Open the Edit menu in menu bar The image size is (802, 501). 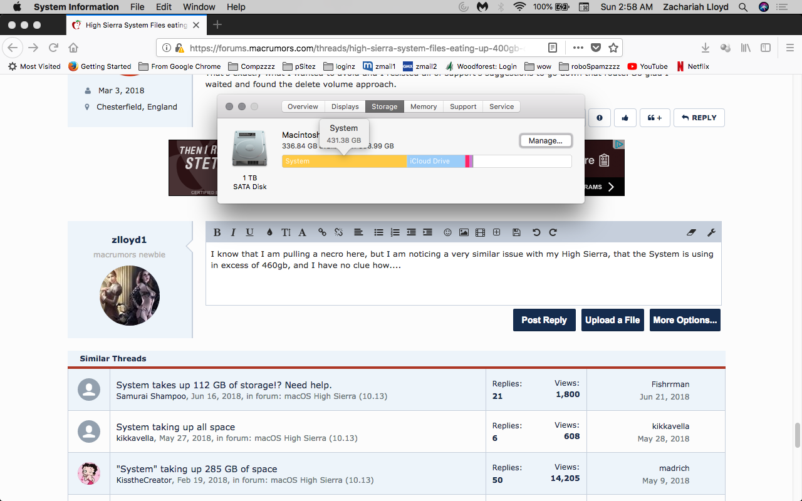(x=164, y=7)
